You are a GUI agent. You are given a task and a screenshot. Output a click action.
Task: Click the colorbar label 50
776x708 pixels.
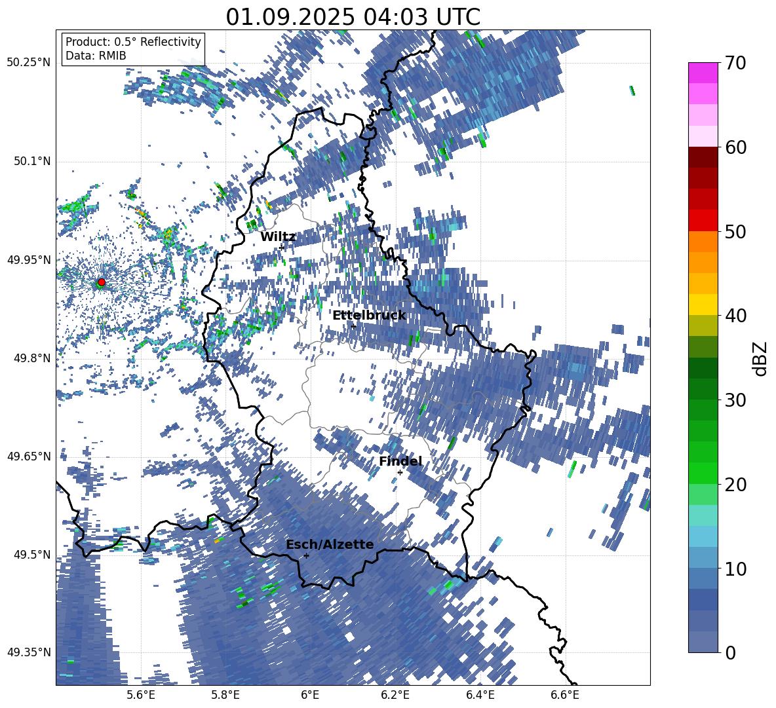pyautogui.click(x=735, y=231)
